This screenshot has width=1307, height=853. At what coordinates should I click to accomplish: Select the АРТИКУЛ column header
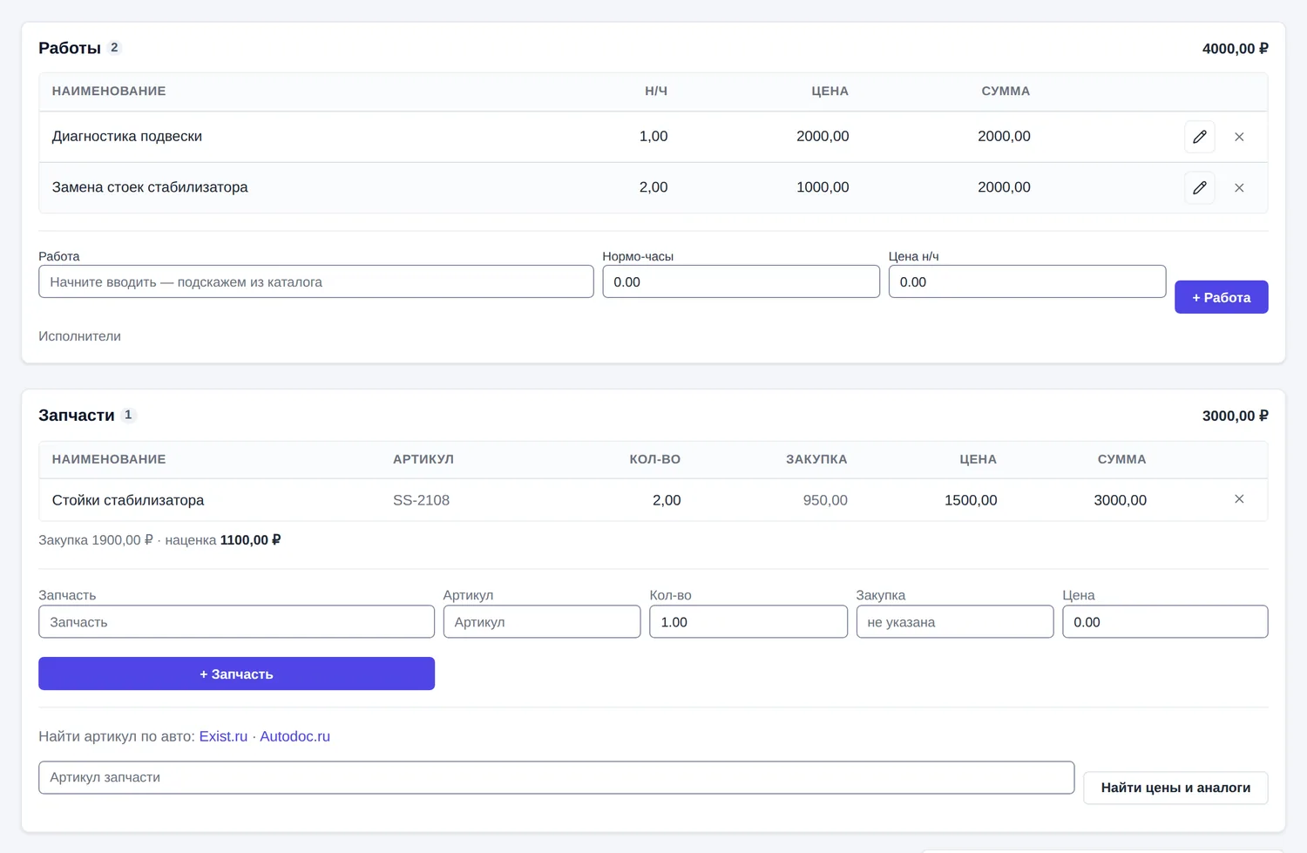pyautogui.click(x=423, y=459)
